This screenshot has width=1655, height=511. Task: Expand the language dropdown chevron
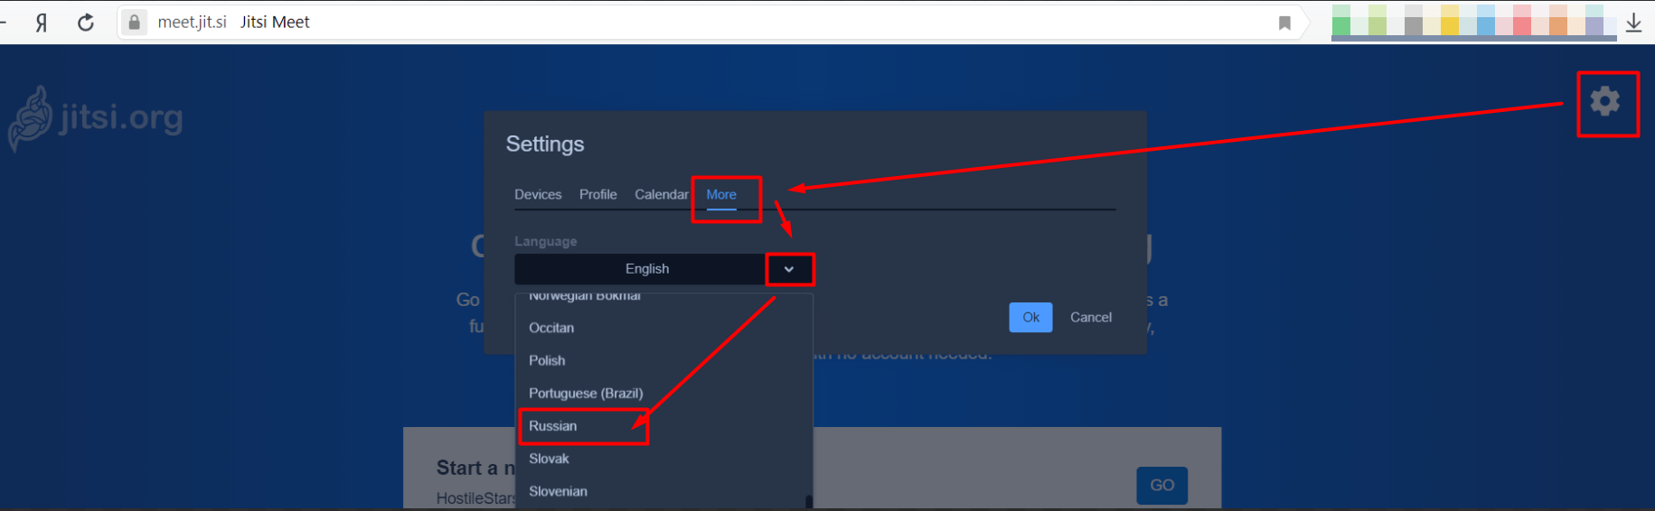pyautogui.click(x=788, y=269)
